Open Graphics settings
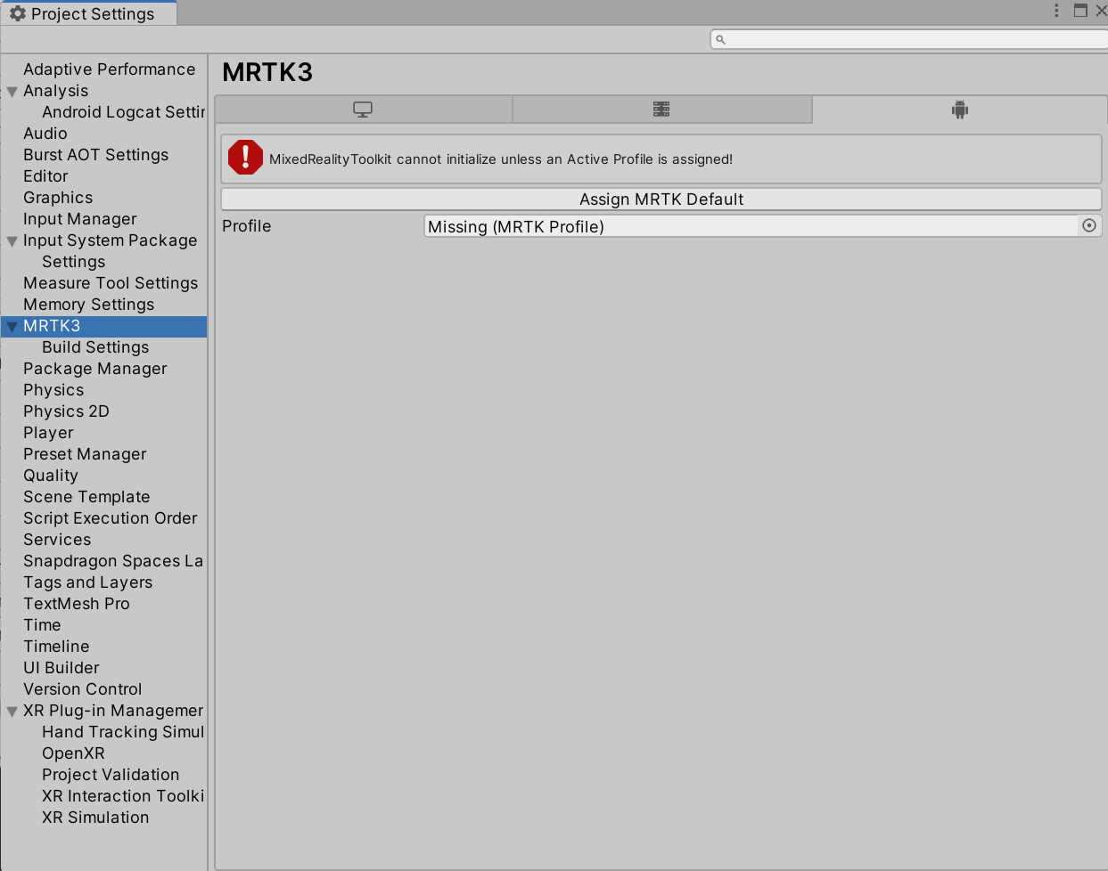 [x=58, y=198]
